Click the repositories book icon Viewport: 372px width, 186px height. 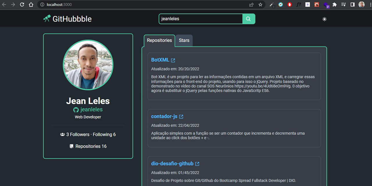coord(71,146)
